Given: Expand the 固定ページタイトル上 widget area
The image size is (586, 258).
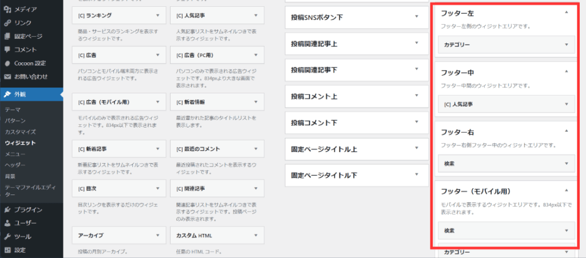Looking at the screenshot, I should coord(417,149).
